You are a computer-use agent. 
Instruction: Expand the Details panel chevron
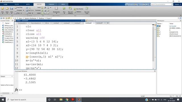(x=12, y=76)
